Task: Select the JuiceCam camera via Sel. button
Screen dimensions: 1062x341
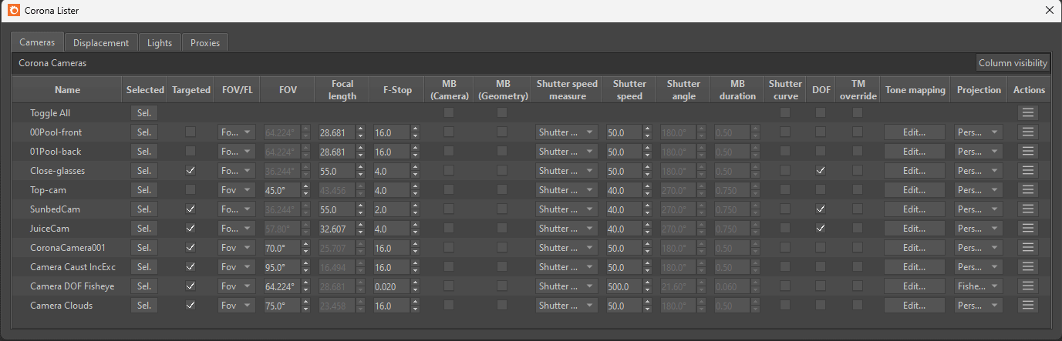Action: pos(144,229)
